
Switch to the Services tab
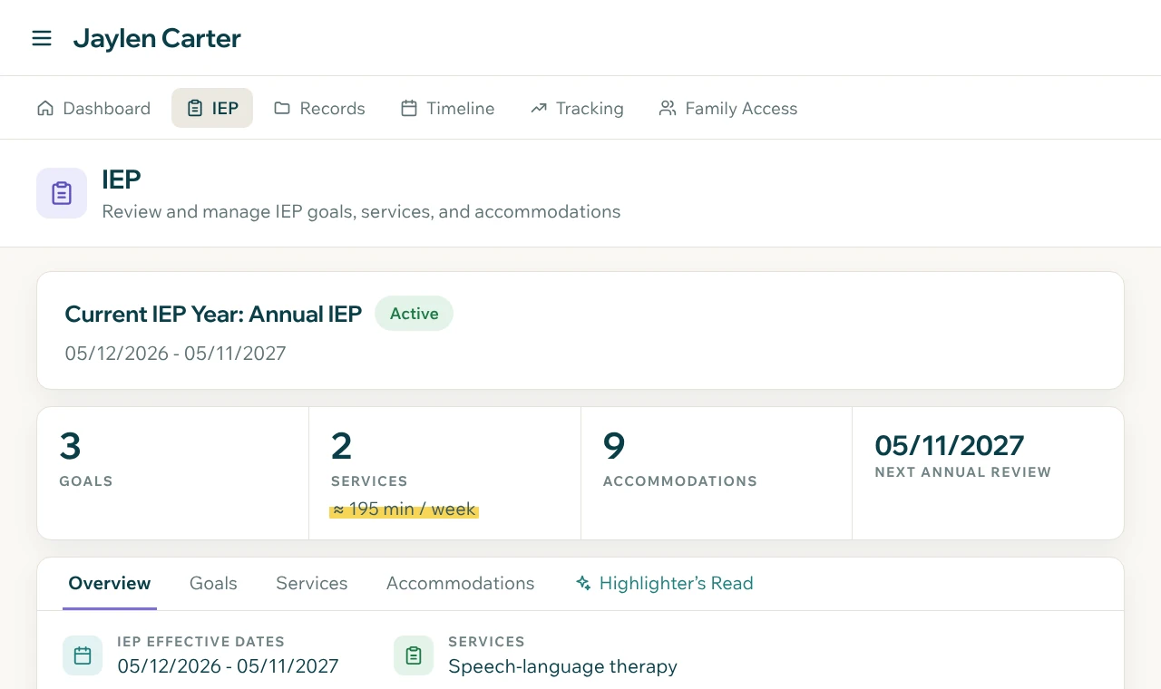pos(312,583)
